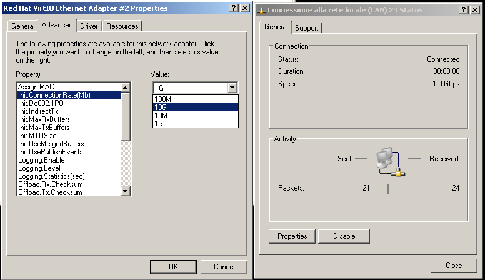Screen dimensions: 485x280
Task: Choose 100M in the Value list
Action: click(x=196, y=99)
